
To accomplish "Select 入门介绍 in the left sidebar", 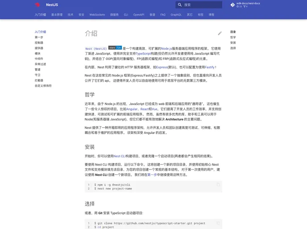I will 40,32.
